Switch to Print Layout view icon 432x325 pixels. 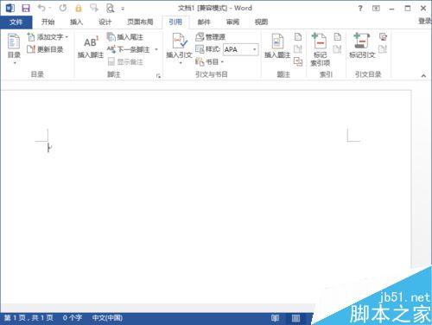pos(295,318)
